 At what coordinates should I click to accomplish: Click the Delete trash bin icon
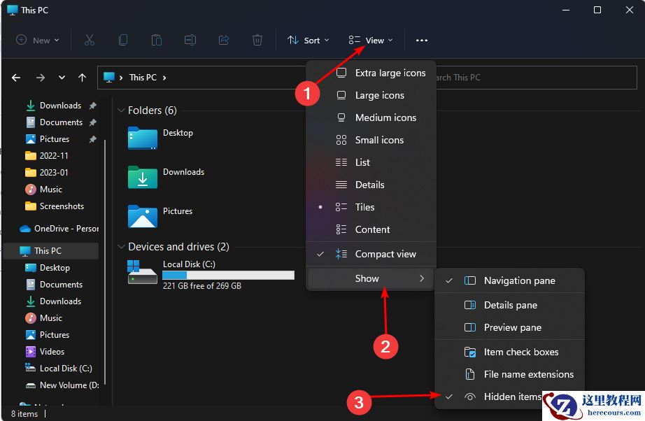[257, 41]
